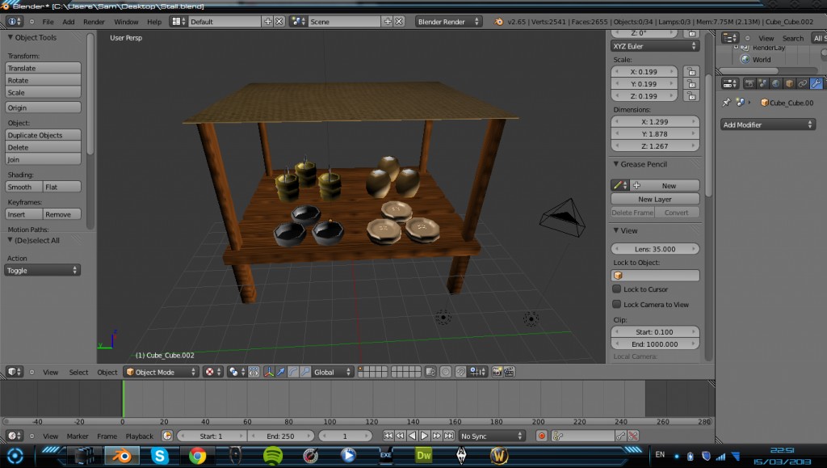The image size is (827, 468).
Task: Enable Lock Camera to View
Action: tap(617, 304)
